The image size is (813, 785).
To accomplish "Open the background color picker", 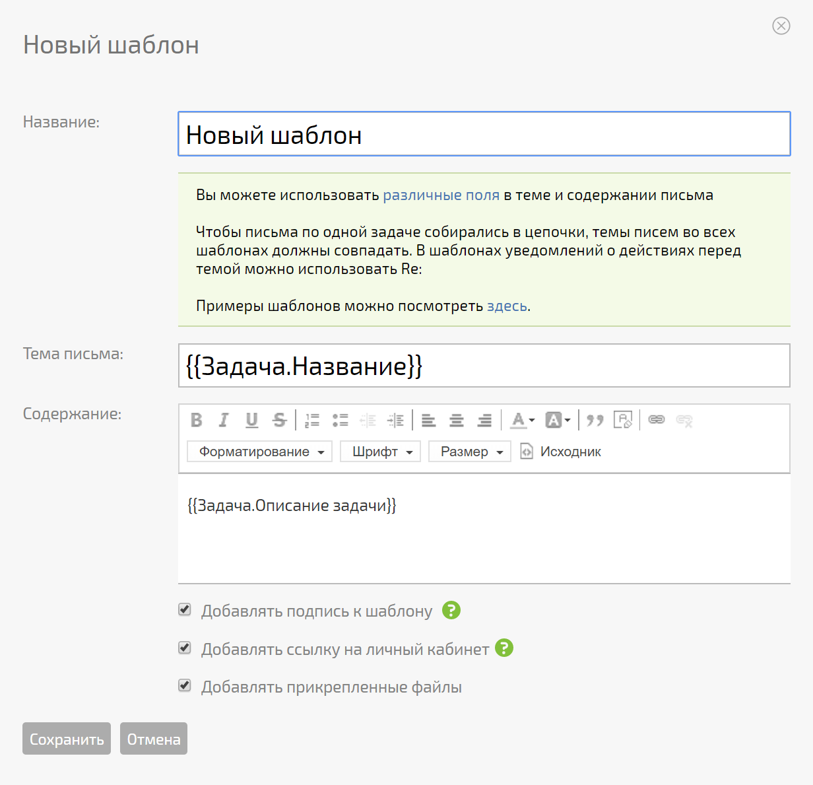I will pos(558,420).
